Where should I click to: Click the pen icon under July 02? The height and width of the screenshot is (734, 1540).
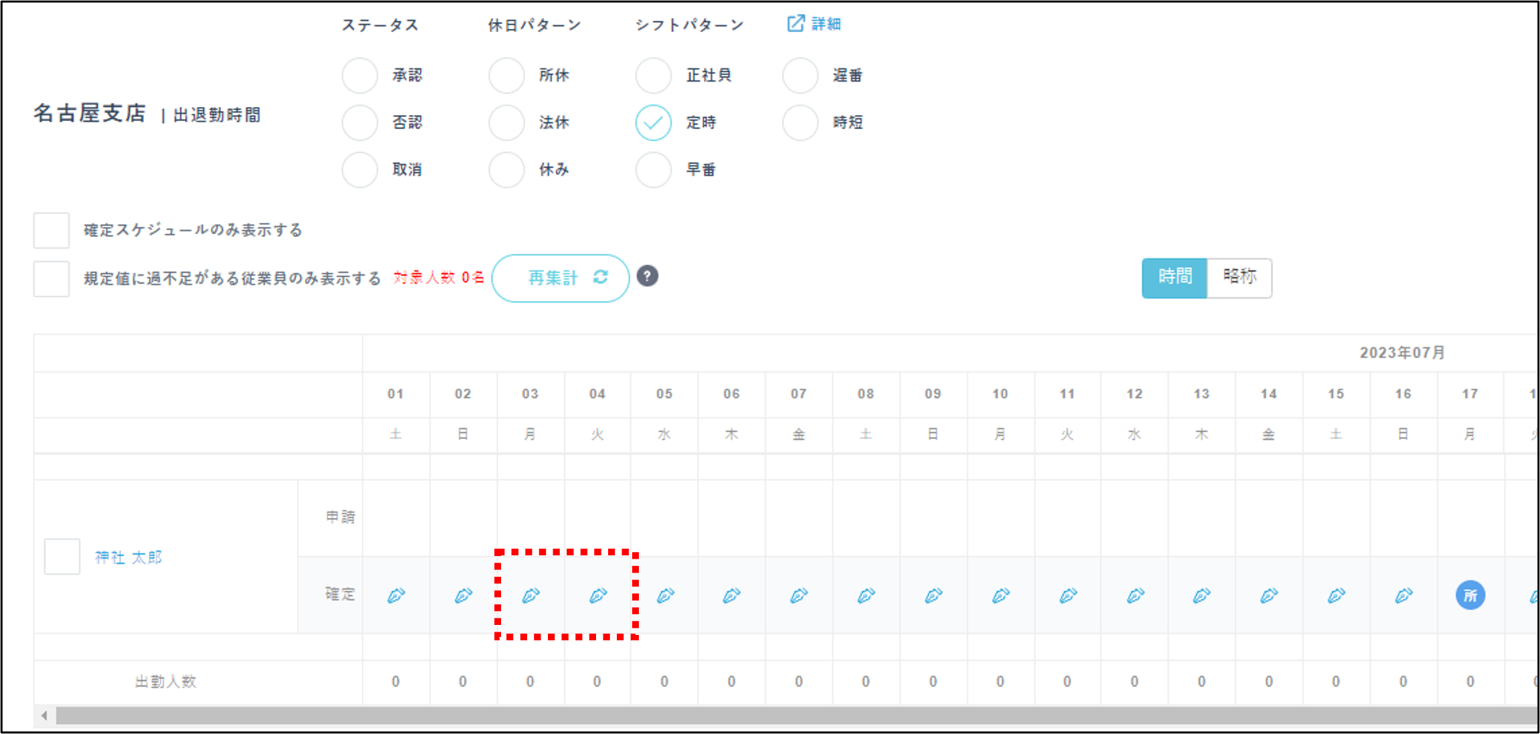(x=463, y=595)
